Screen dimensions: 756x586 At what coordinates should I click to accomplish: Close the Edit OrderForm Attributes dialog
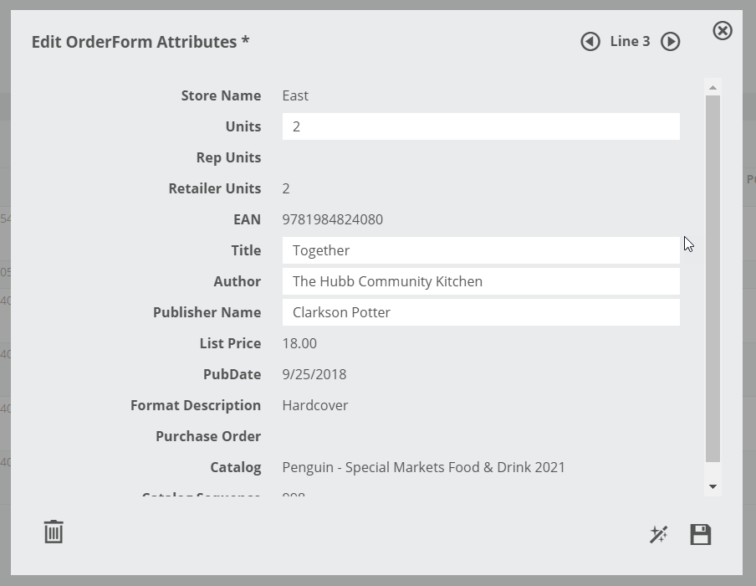[x=723, y=31]
